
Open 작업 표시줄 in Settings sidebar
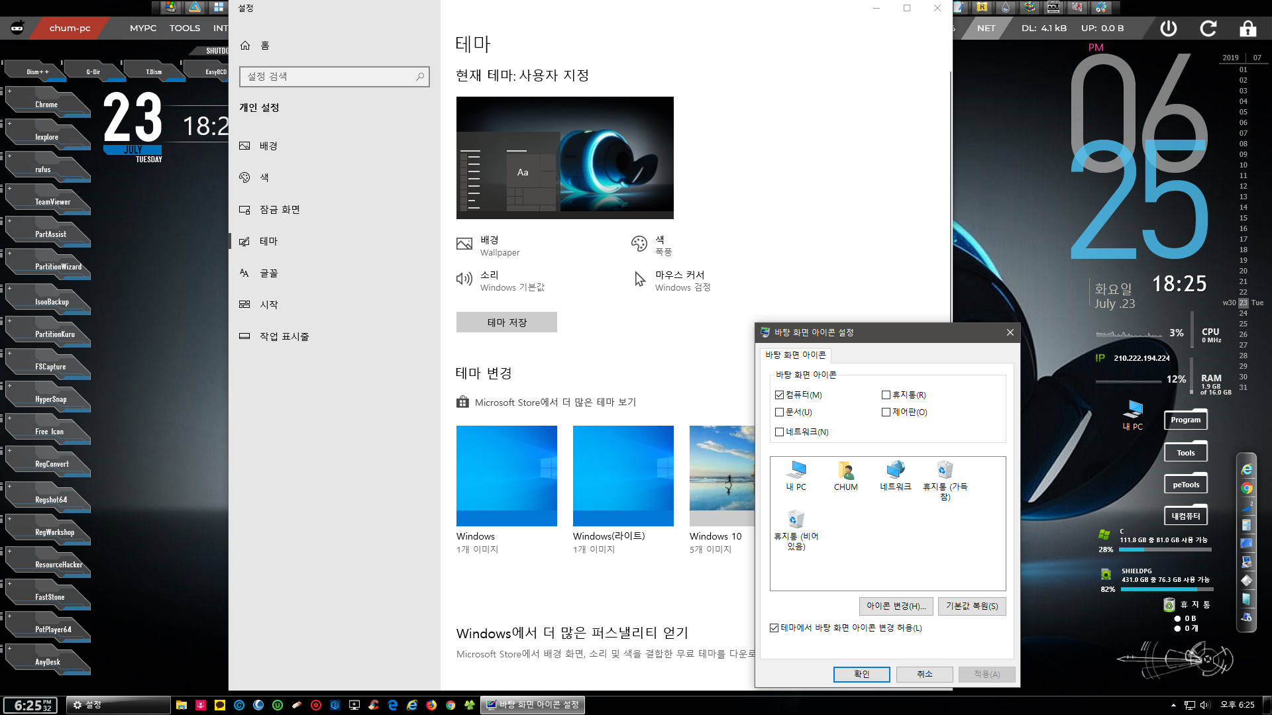[335, 336]
